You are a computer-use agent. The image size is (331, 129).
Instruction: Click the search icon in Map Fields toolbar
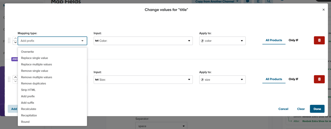[269, 1]
